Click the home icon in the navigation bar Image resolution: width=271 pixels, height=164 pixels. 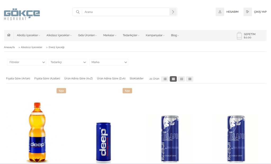pyautogui.click(x=9, y=35)
